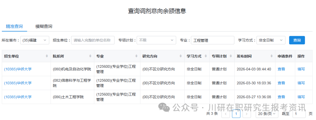Select page 1 in pagination
The image size is (316, 120).
point(236,114)
